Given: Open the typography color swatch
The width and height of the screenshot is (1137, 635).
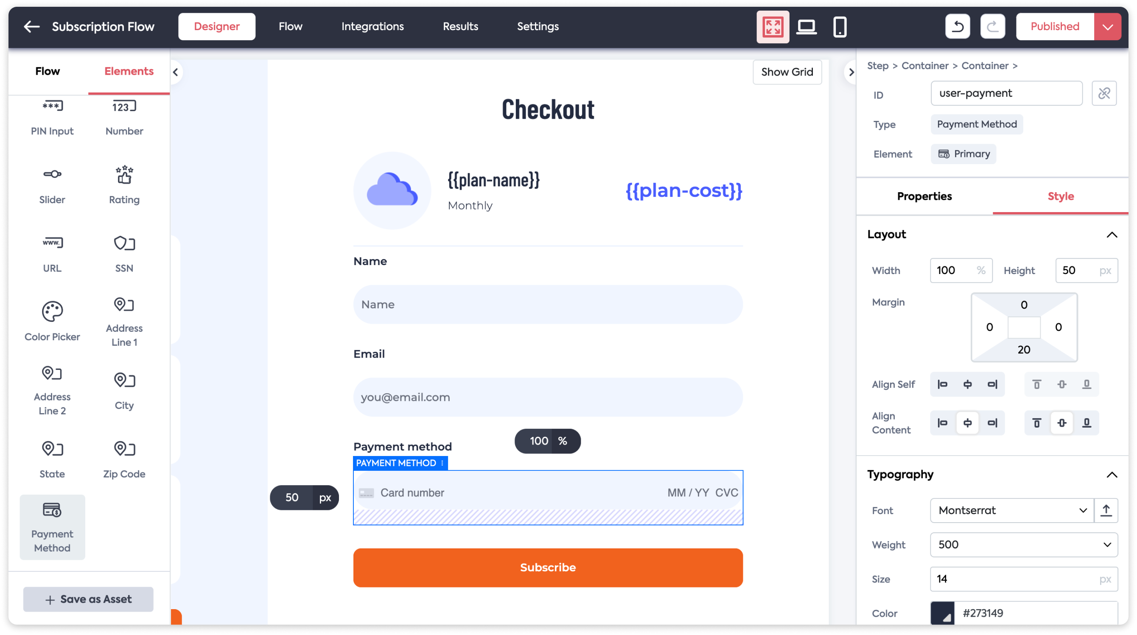Looking at the screenshot, I should (x=942, y=613).
